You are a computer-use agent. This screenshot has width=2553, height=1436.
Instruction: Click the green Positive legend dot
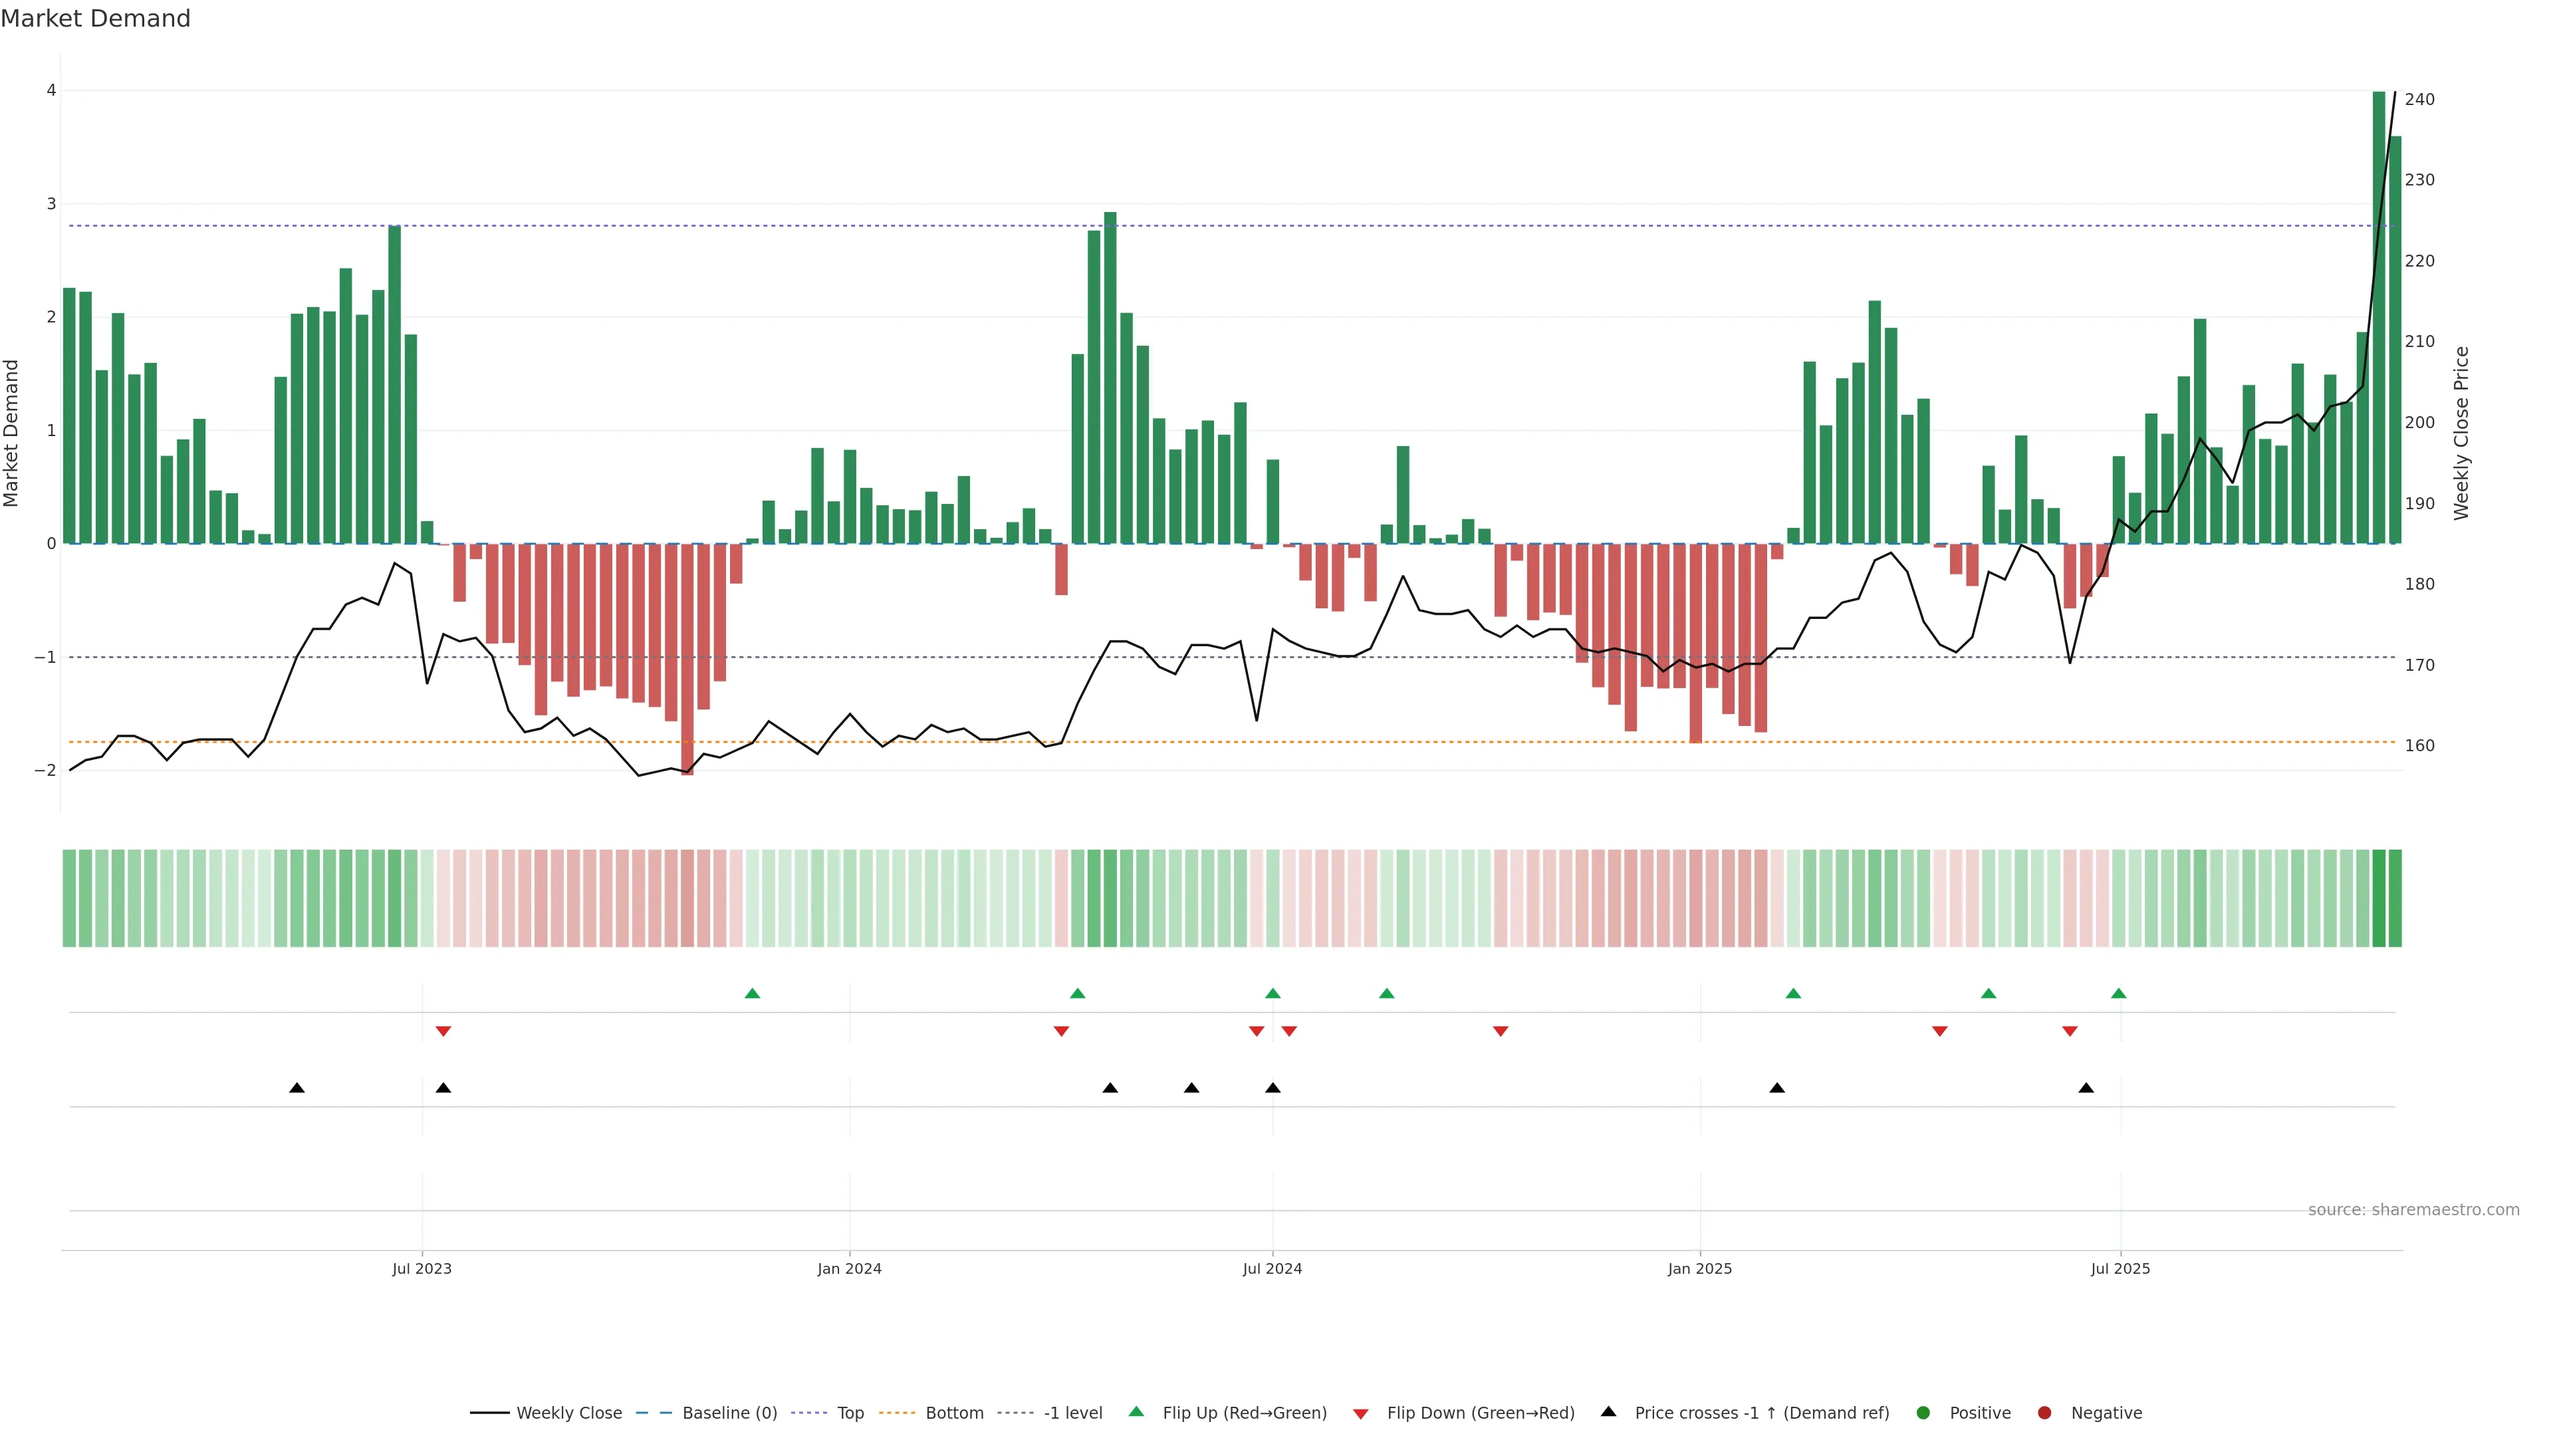tap(1923, 1413)
